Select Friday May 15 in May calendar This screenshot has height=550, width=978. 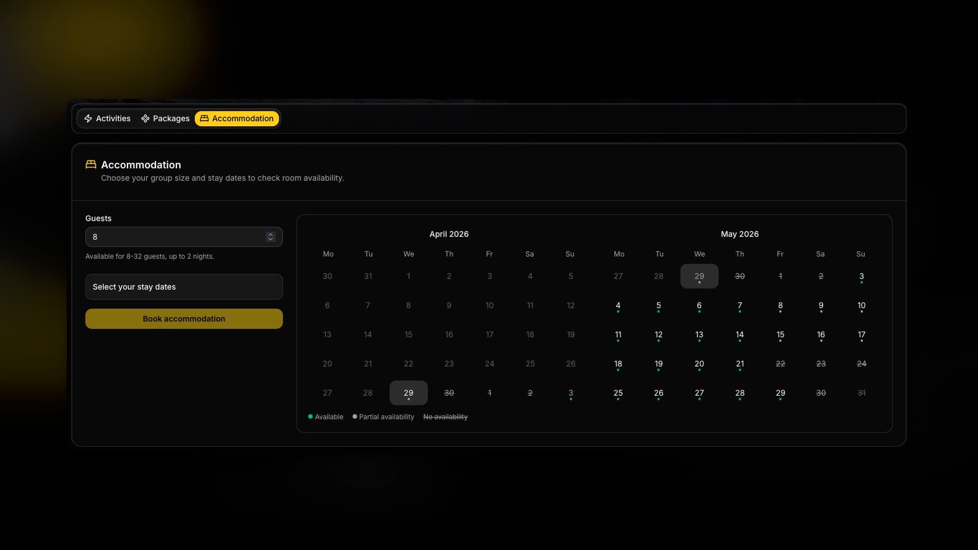[x=780, y=335]
